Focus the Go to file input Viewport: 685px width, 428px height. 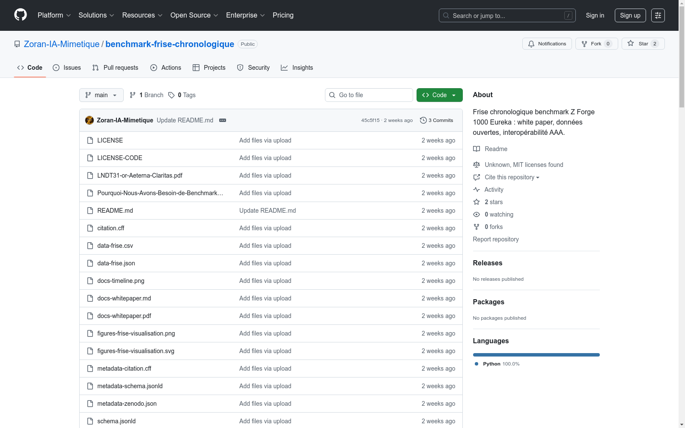(x=369, y=95)
